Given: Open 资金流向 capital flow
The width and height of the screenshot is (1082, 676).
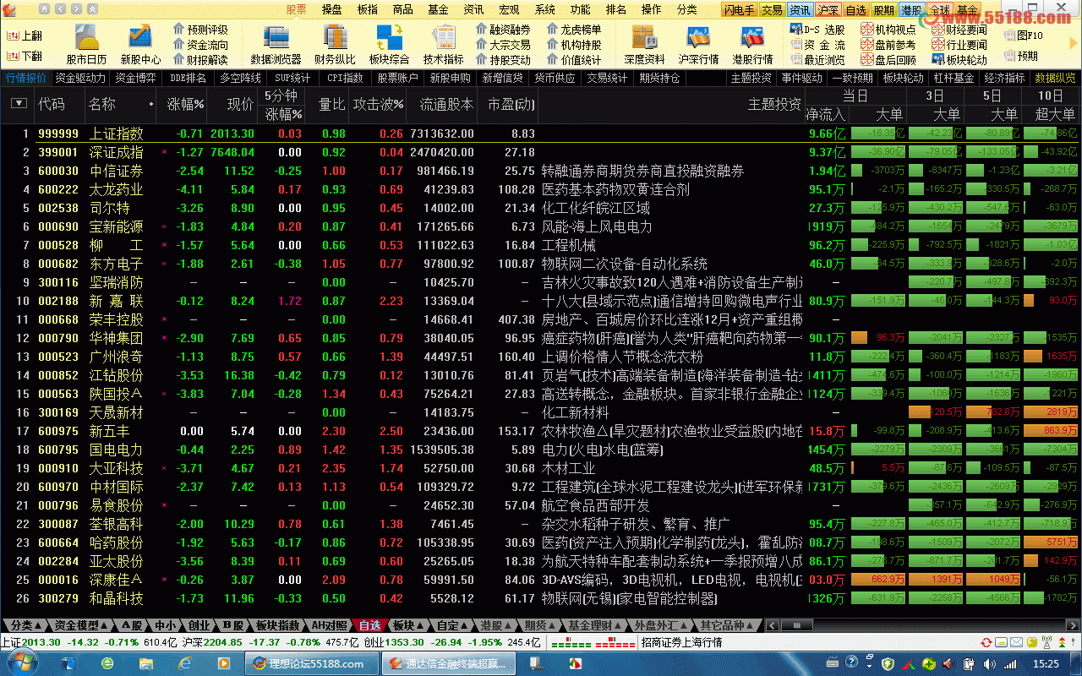Looking at the screenshot, I should click(x=200, y=45).
